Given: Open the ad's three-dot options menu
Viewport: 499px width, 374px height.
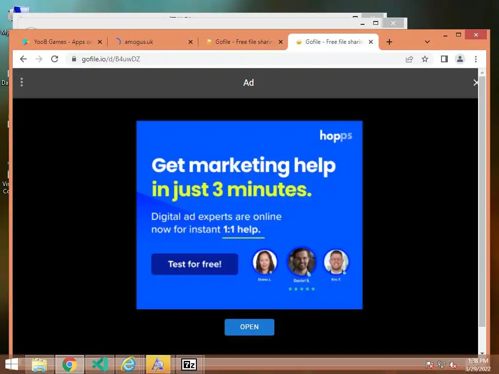Looking at the screenshot, I should 21,82.
